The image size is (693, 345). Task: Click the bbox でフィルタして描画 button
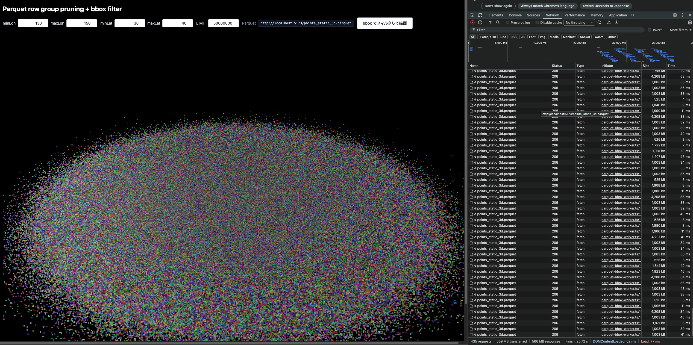click(x=384, y=23)
